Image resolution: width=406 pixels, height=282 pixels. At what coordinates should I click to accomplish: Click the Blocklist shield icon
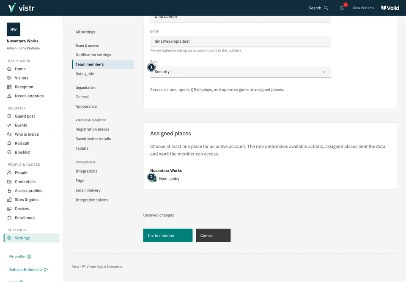tap(9, 152)
